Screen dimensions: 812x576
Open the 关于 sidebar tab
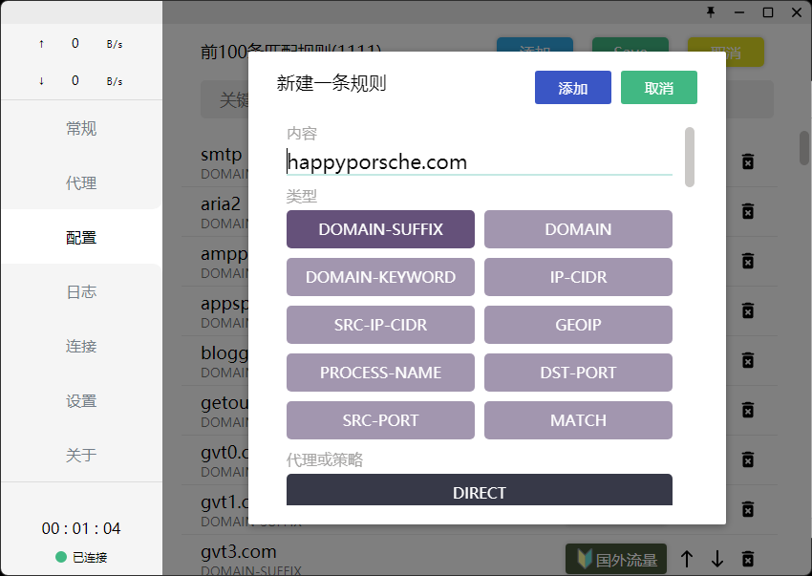[x=81, y=456]
